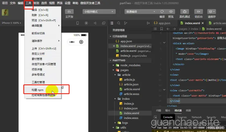Click the phone device icon in simulator bar
The image size is (226, 132).
[x=78, y=23]
